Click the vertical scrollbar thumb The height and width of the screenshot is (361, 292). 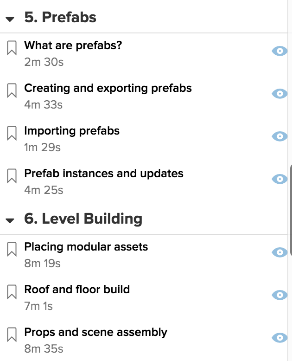291,210
